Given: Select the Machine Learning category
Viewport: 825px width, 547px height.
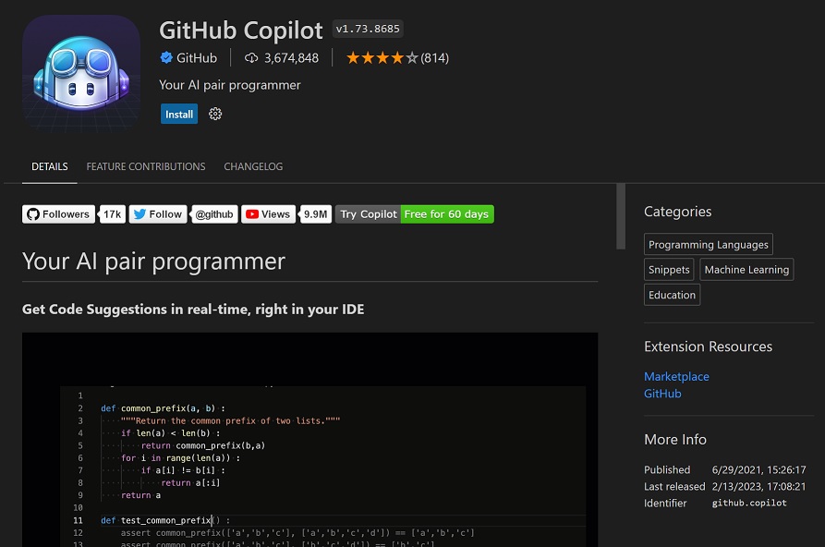Looking at the screenshot, I should point(746,270).
